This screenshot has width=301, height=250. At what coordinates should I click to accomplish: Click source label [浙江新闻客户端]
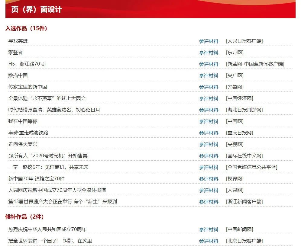244,202
